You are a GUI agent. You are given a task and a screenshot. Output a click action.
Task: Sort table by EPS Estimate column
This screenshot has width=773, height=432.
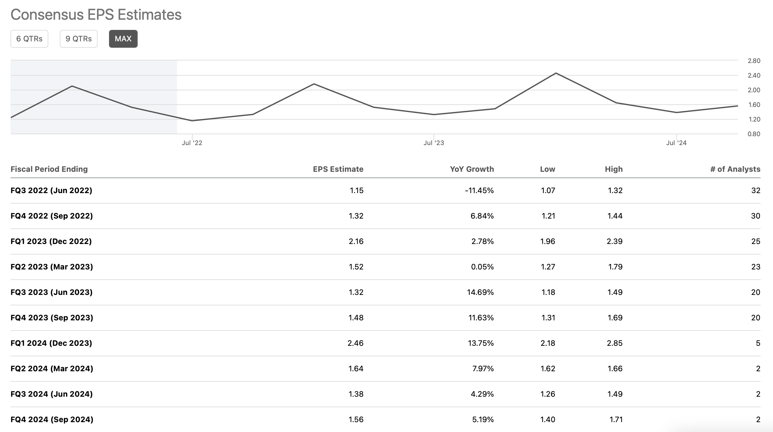[x=338, y=169]
